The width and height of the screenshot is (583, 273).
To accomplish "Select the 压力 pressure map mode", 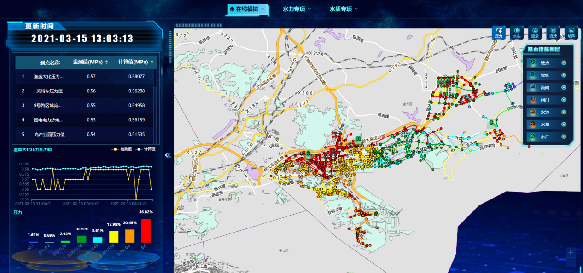I will point(498,32).
